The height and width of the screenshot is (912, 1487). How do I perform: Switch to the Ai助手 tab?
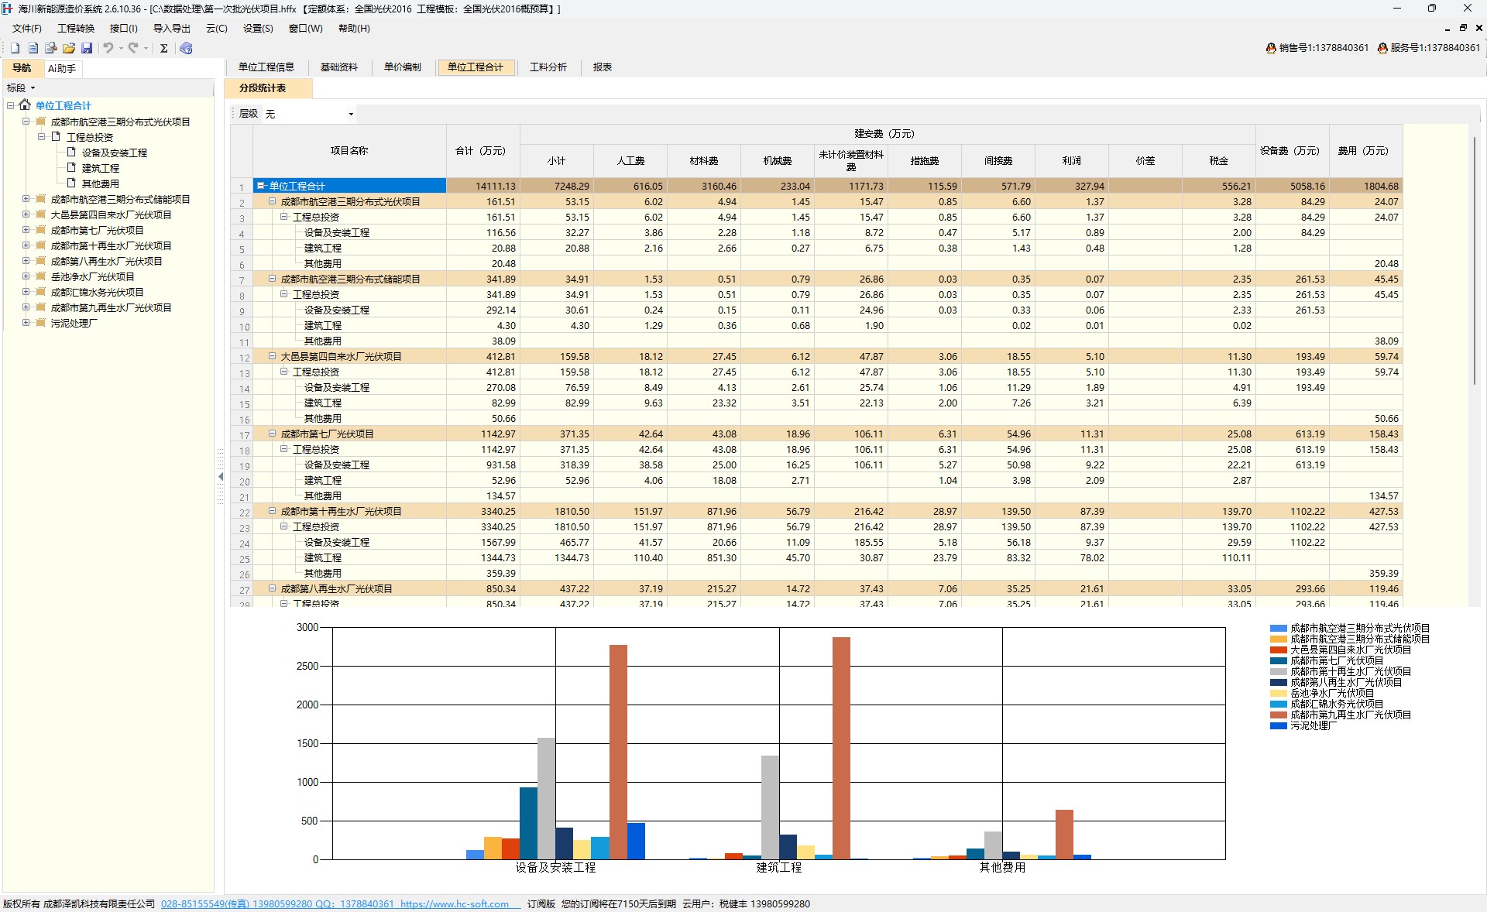(x=62, y=69)
